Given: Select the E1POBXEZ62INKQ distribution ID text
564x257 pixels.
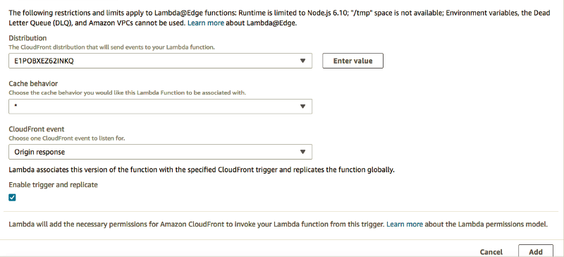Looking at the screenshot, I should 44,61.
